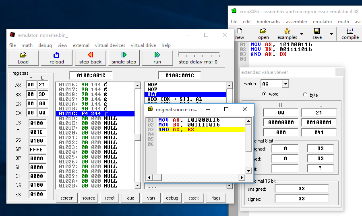Screen dimensions: 362x216
Task: Execute a single step
Action: click(x=124, y=58)
